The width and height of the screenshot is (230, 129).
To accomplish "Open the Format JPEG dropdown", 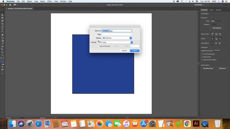I will pos(115,42).
